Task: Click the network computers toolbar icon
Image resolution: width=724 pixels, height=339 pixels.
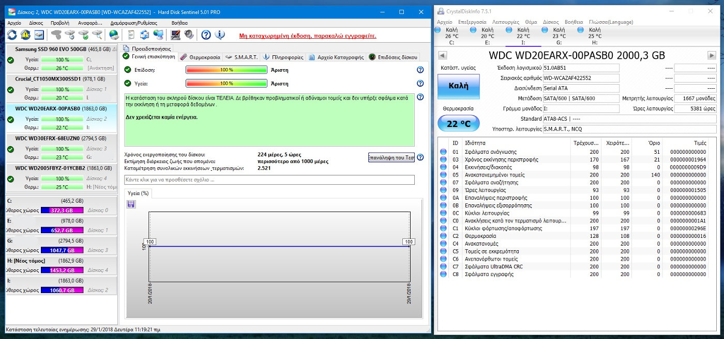Action: pyautogui.click(x=159, y=35)
